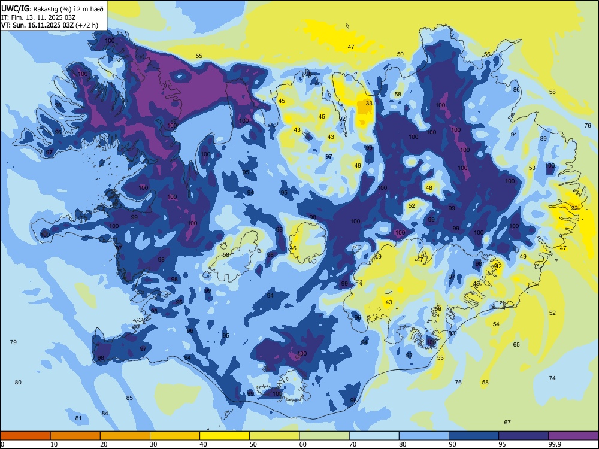Click the '42' value in the southeast

(x=498, y=266)
